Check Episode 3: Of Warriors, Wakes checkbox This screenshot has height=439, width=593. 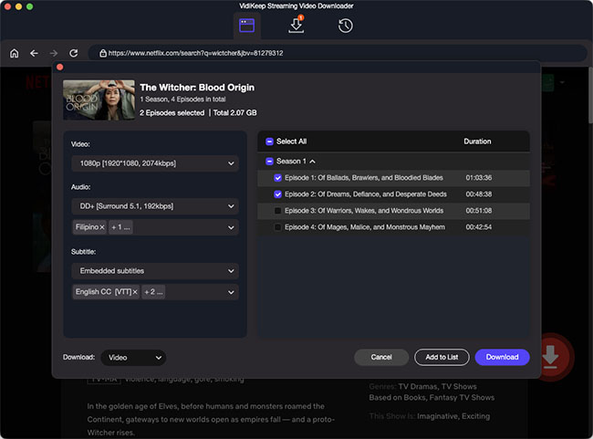(x=277, y=211)
